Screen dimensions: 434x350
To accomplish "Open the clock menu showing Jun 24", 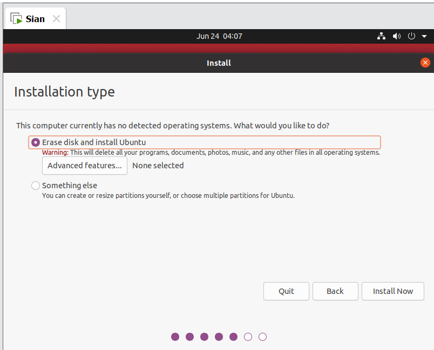I will [218, 36].
